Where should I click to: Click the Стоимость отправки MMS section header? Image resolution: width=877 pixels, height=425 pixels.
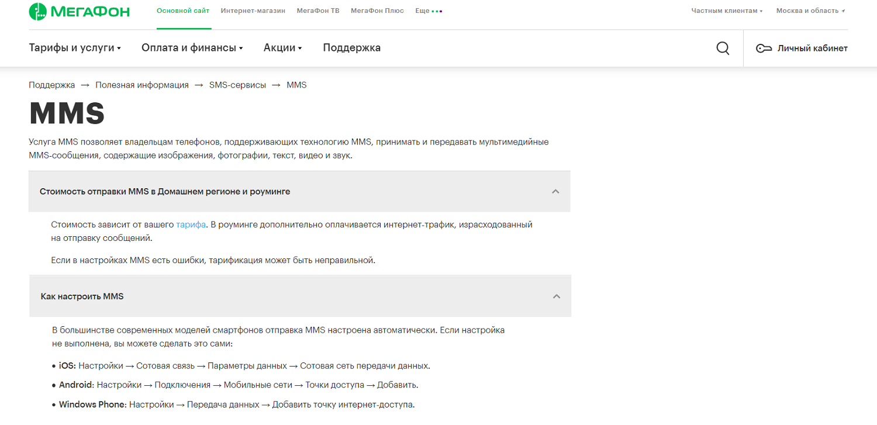point(299,192)
